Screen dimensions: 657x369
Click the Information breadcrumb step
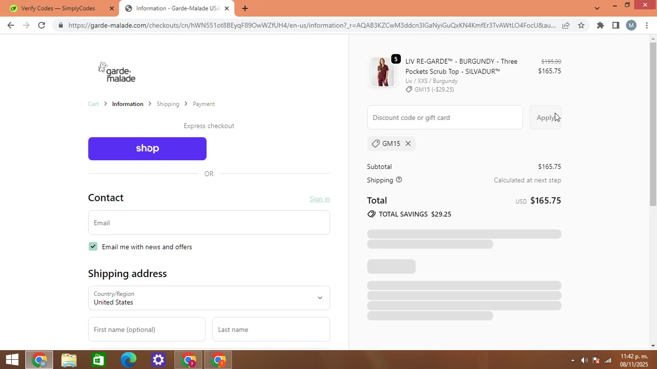pos(127,104)
